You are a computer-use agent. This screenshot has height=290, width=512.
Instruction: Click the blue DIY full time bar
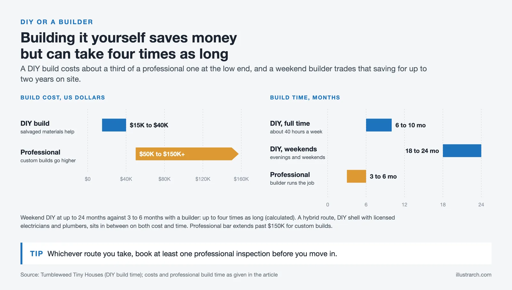[379, 125]
